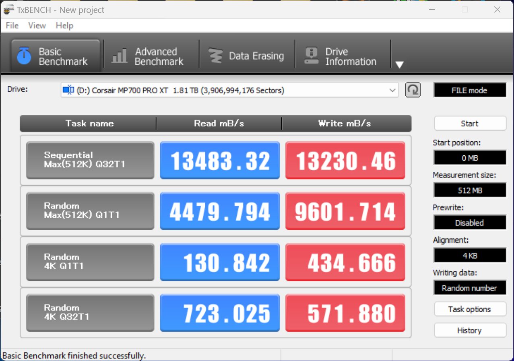Open the File menu

pyautogui.click(x=12, y=25)
